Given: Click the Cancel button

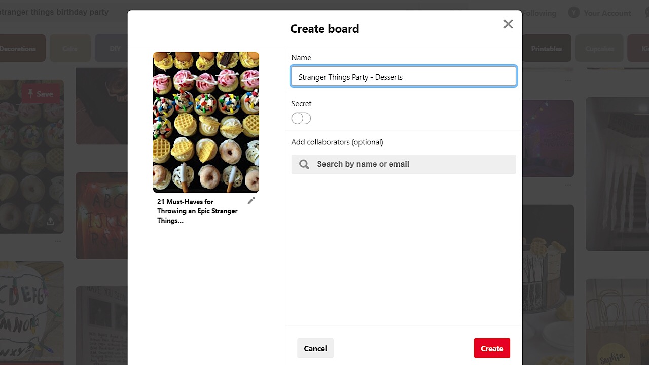Looking at the screenshot, I should (x=315, y=348).
